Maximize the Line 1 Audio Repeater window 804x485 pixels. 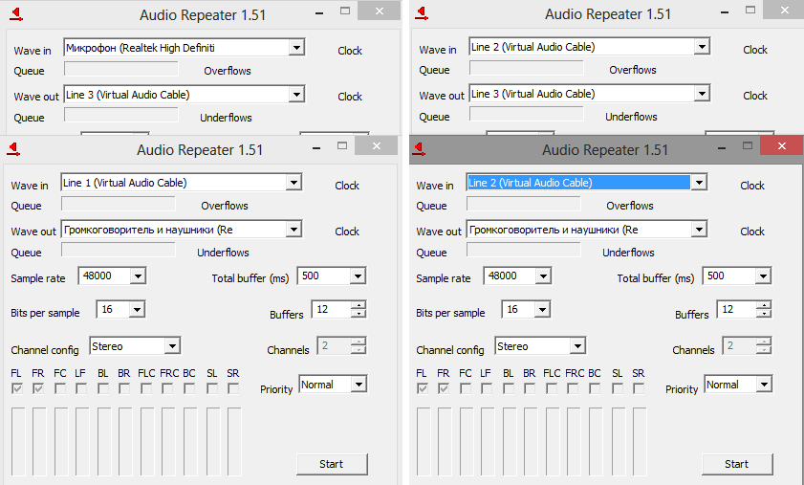coord(342,145)
